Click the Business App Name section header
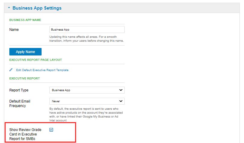Viewport: 244px width, 143px height. point(25,20)
